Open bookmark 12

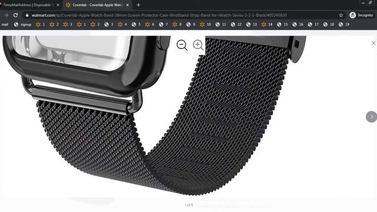(x=236, y=24)
